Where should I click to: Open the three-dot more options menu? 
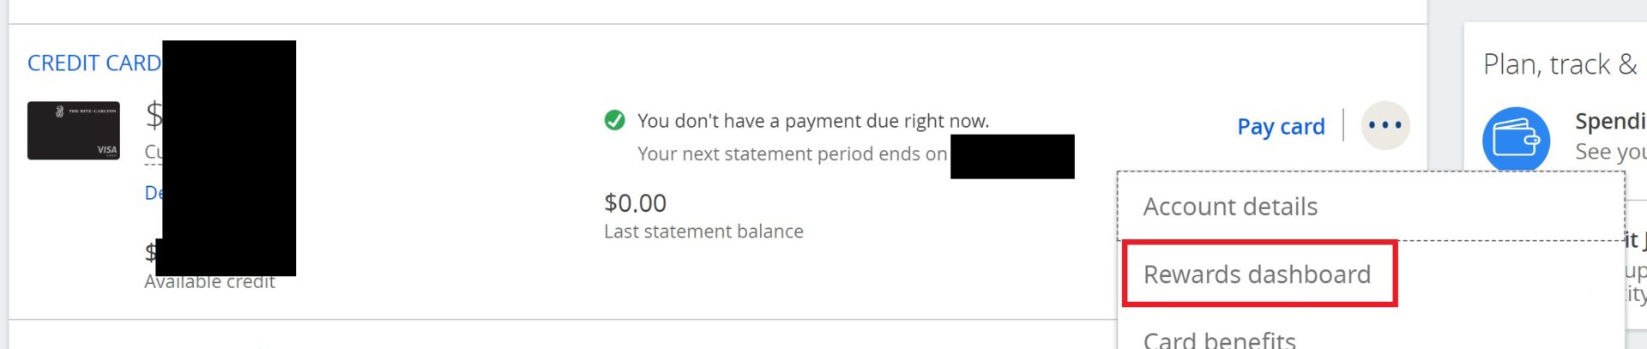[x=1385, y=125]
